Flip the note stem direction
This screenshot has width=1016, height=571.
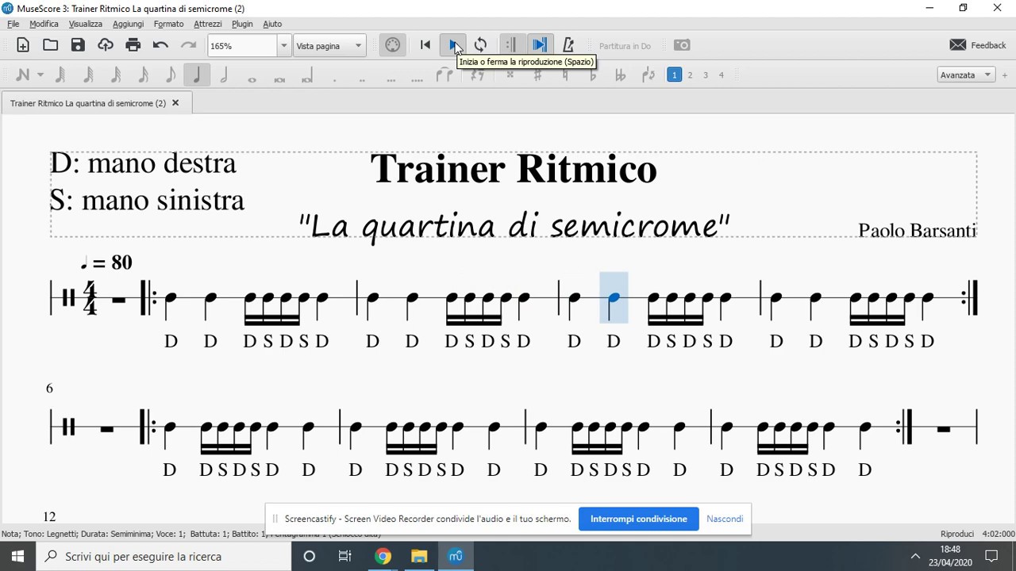coord(648,75)
